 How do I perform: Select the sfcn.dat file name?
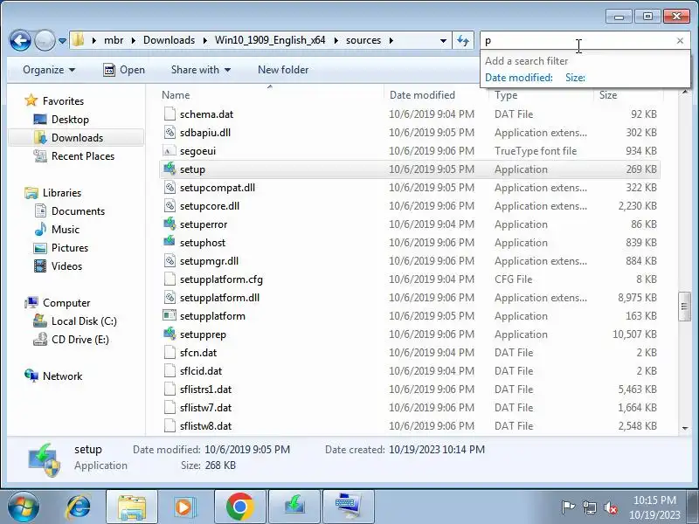[x=198, y=353]
